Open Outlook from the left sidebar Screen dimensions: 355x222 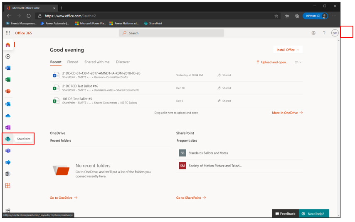(x=8, y=104)
